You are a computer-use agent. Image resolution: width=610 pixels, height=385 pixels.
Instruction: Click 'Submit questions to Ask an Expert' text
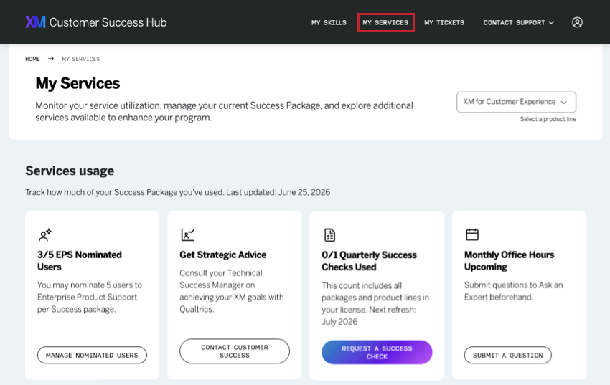point(513,291)
